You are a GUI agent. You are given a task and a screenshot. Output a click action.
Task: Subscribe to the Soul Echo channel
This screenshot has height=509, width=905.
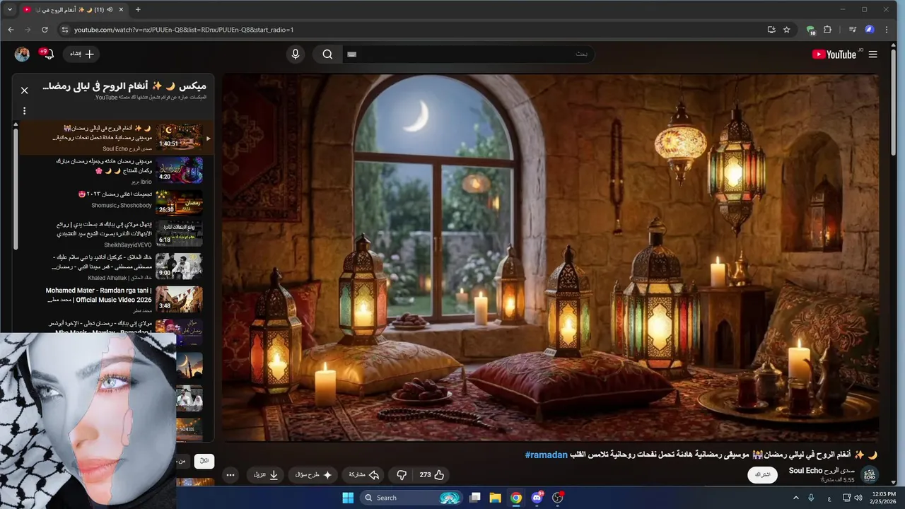point(762,474)
